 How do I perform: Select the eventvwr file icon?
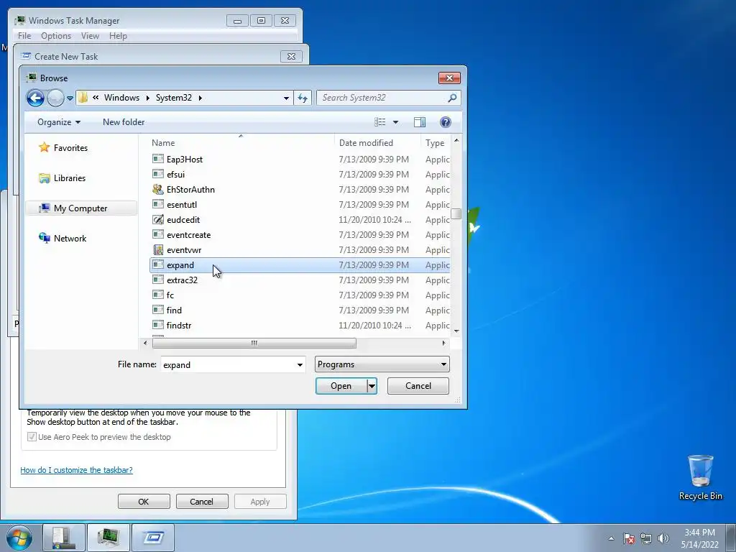click(158, 249)
